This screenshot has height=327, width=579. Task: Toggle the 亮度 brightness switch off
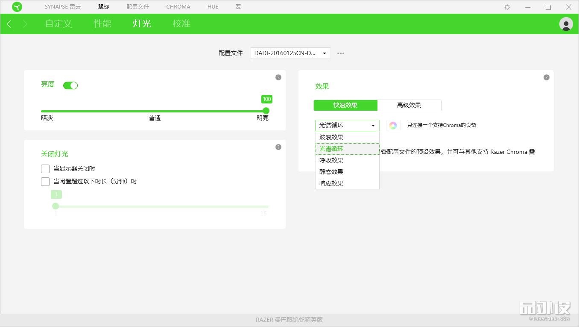tap(70, 85)
